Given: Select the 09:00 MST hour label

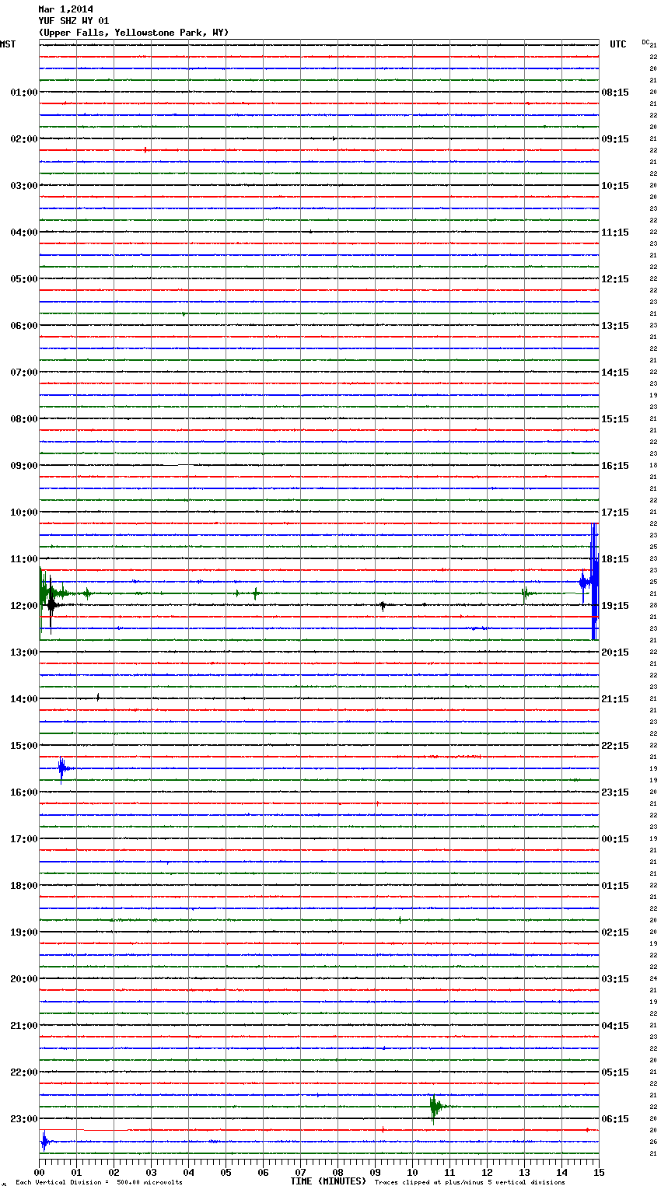Looking at the screenshot, I should (23, 466).
